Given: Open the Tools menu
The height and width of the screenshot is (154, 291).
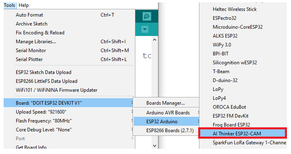Looking at the screenshot, I should pyautogui.click(x=9, y=5).
